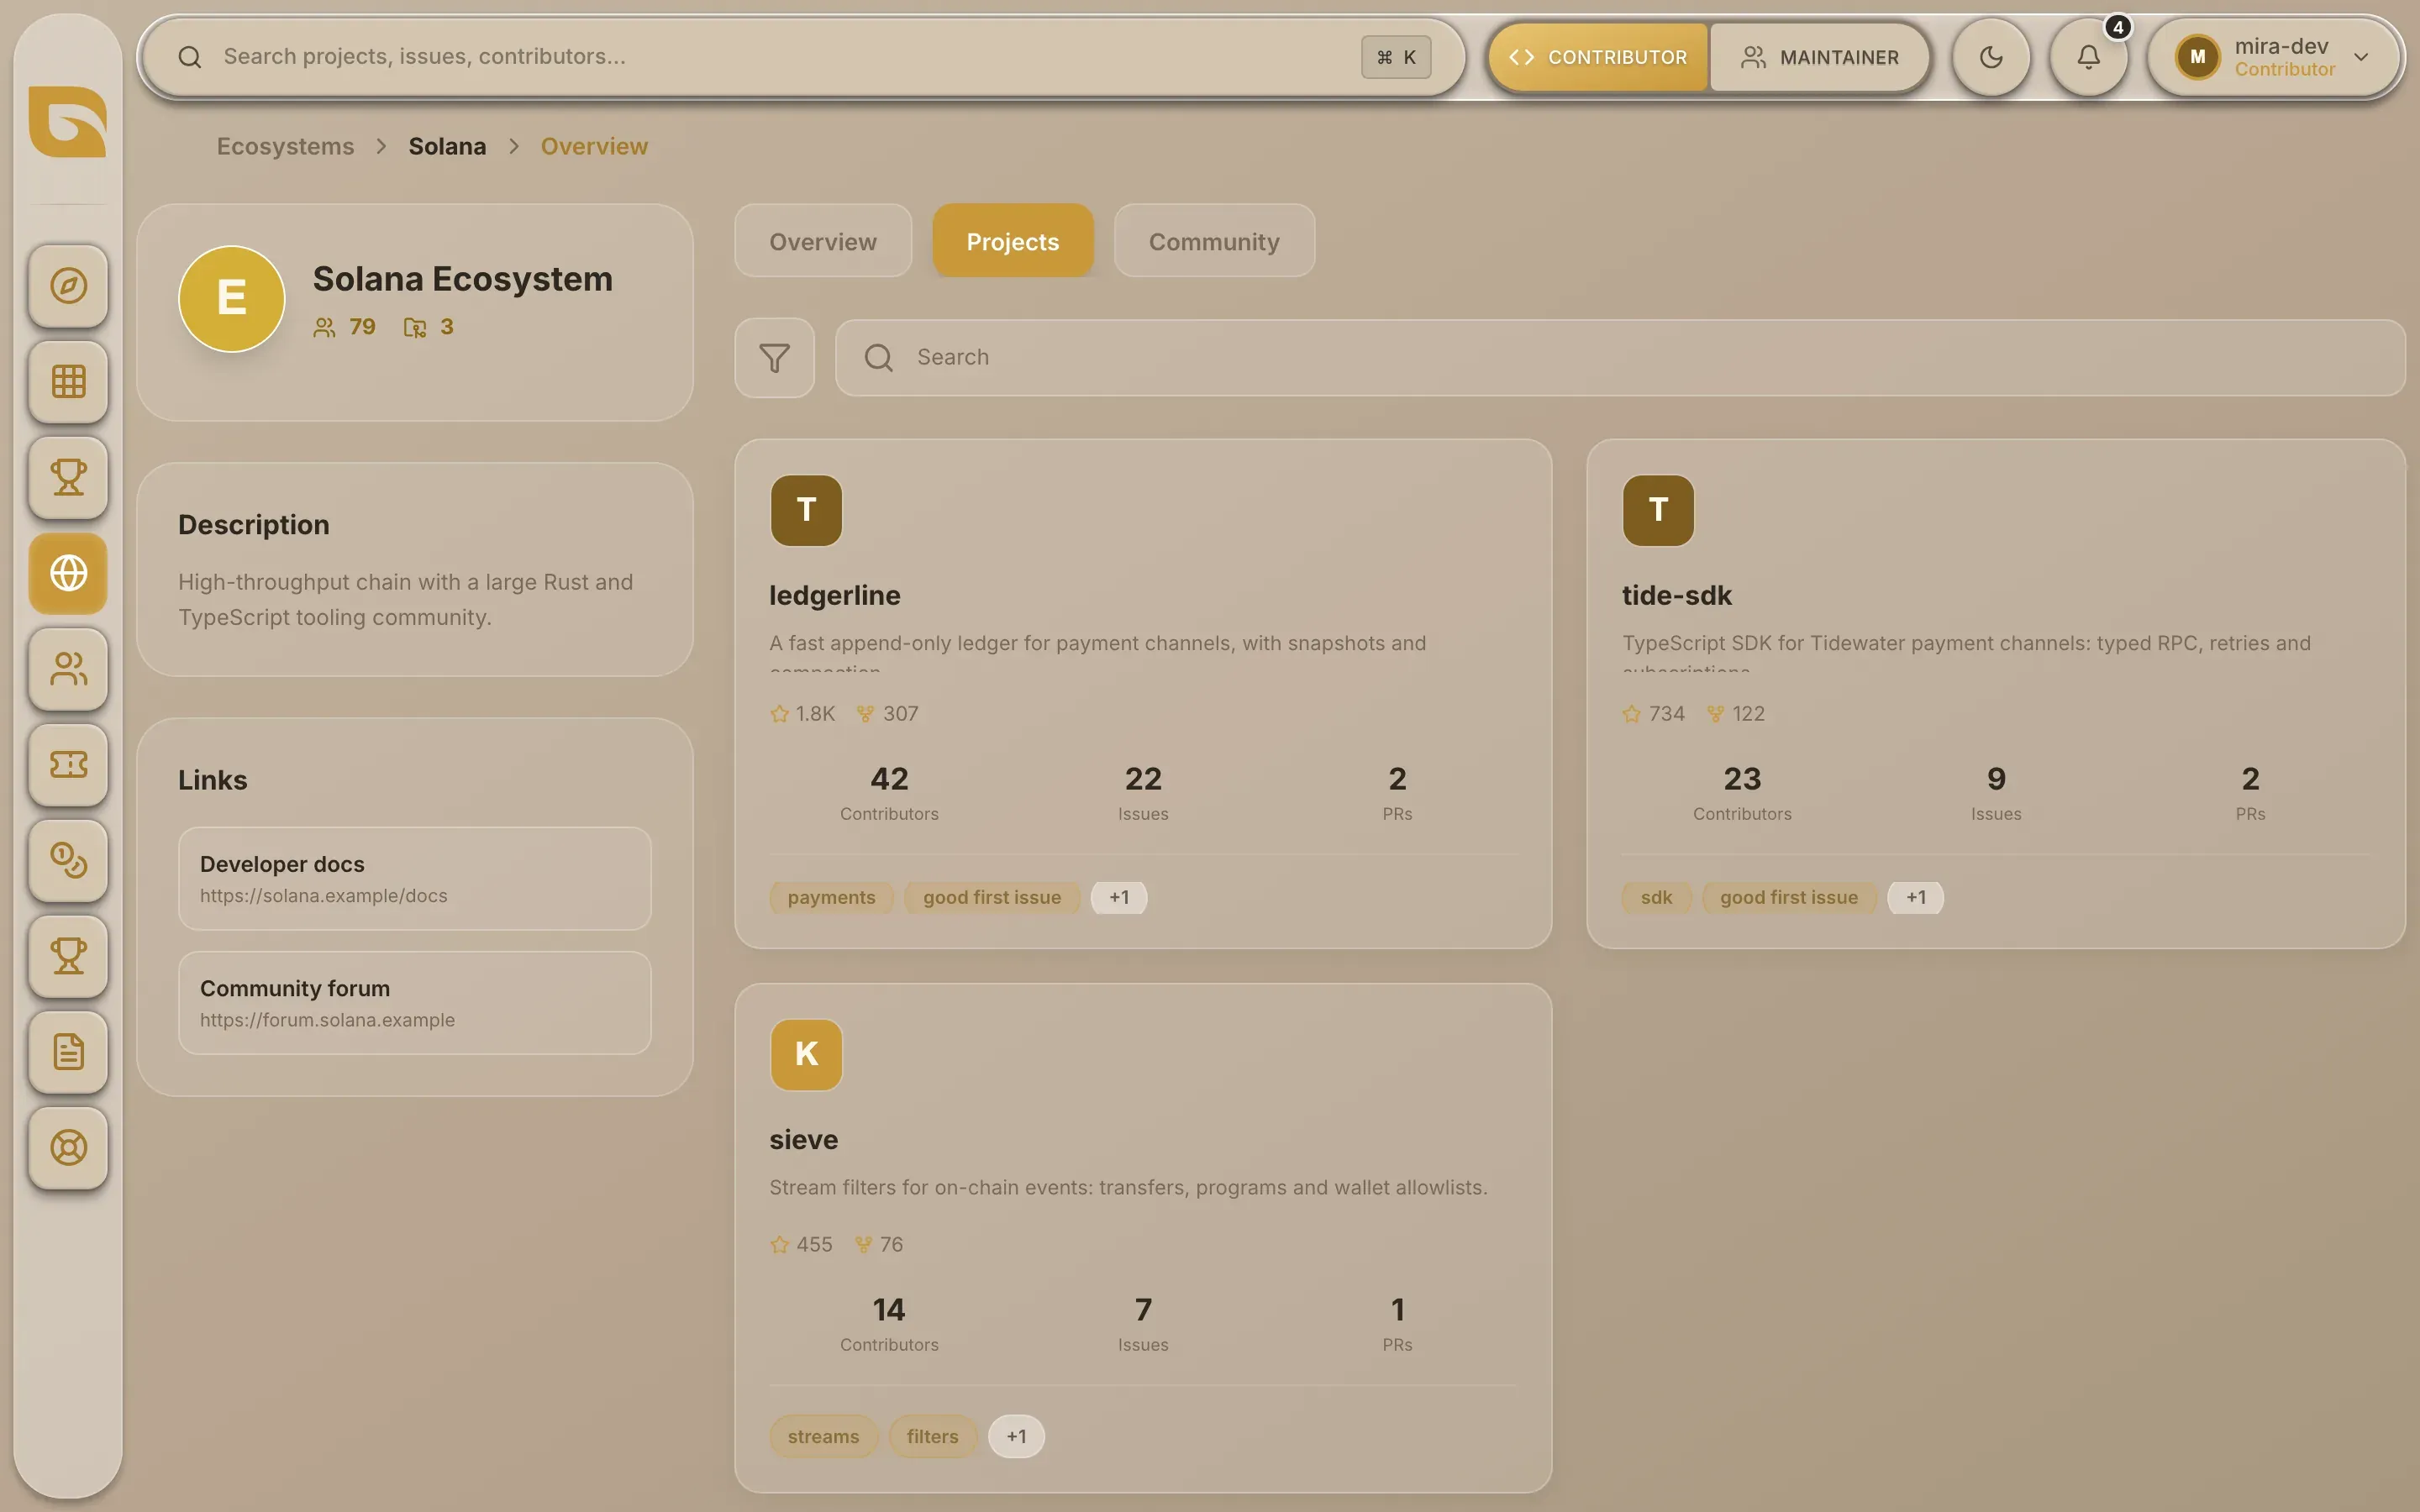
Task: Click the ledgerline project T avatar
Action: pyautogui.click(x=806, y=510)
